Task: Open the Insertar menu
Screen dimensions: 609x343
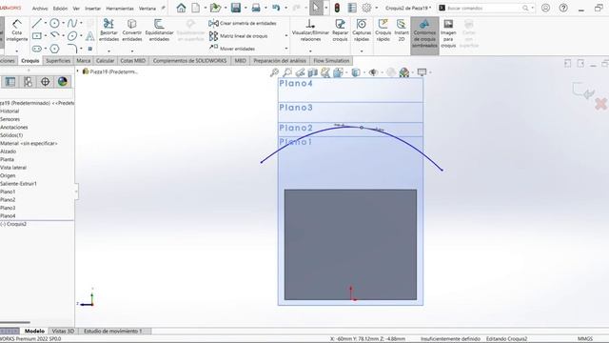Action: point(93,9)
